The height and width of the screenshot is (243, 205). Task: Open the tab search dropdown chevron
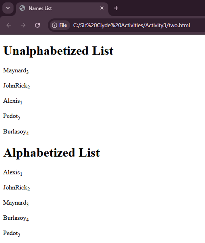point(8,8)
